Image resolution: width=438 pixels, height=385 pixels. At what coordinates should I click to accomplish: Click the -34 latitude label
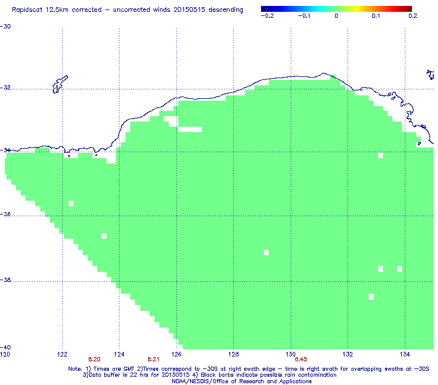pos(5,150)
